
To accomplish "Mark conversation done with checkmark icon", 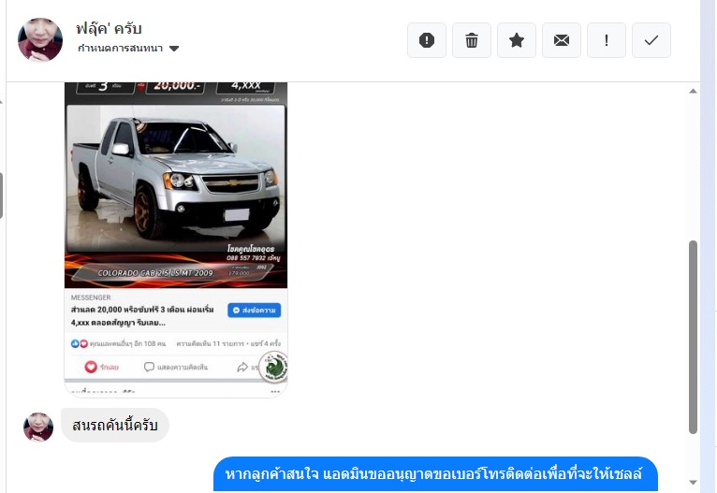I will [651, 40].
